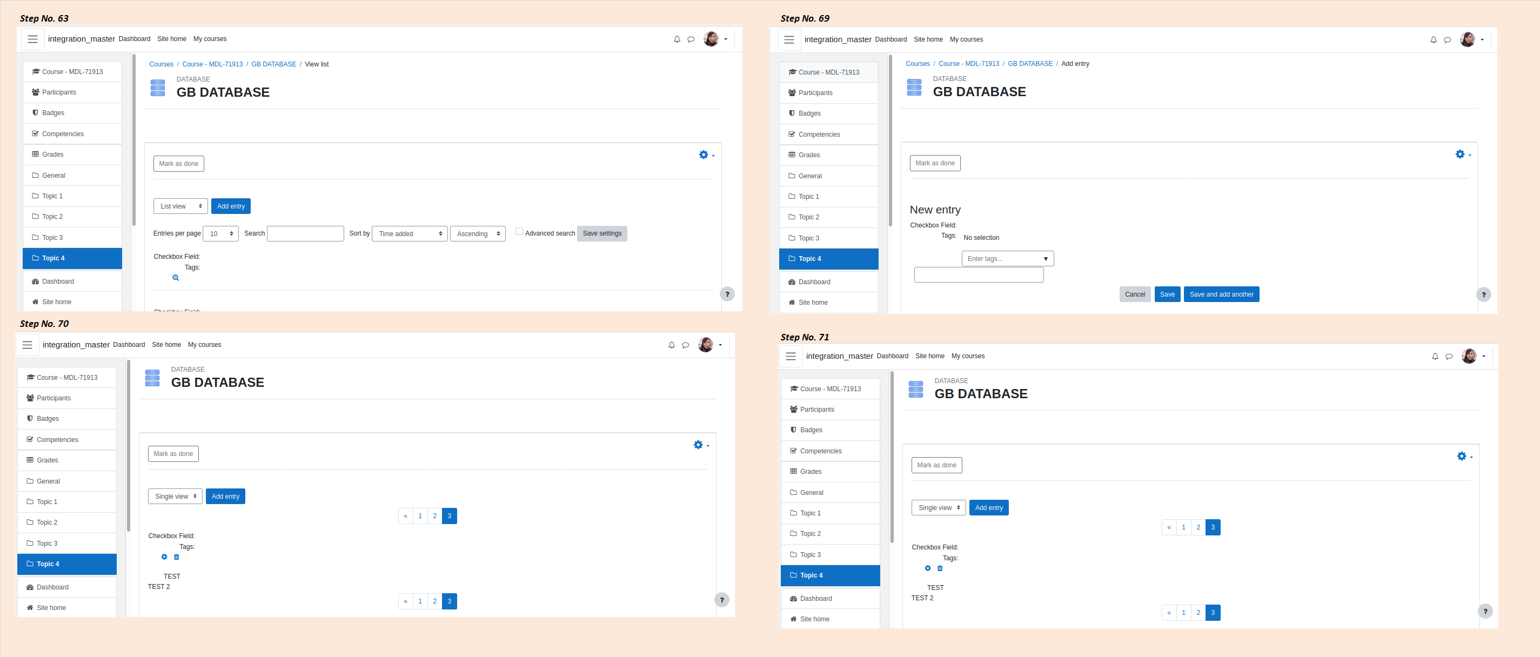Click Cancel button in Step 69
Screen dimensions: 1540x657
tap(1135, 294)
